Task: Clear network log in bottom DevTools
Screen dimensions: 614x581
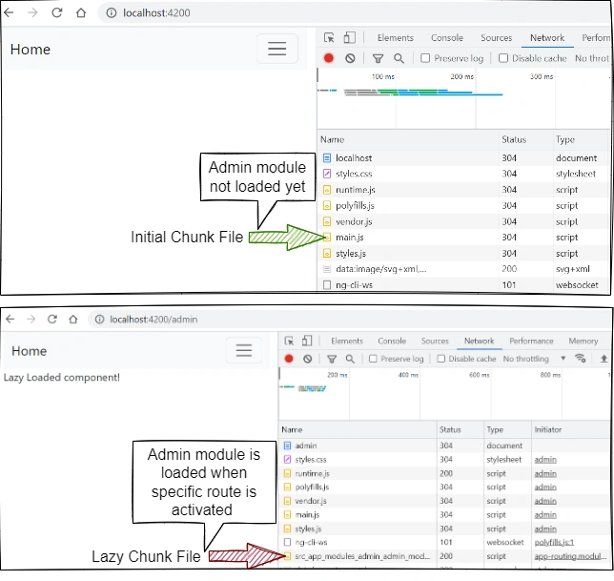Action: [x=308, y=359]
